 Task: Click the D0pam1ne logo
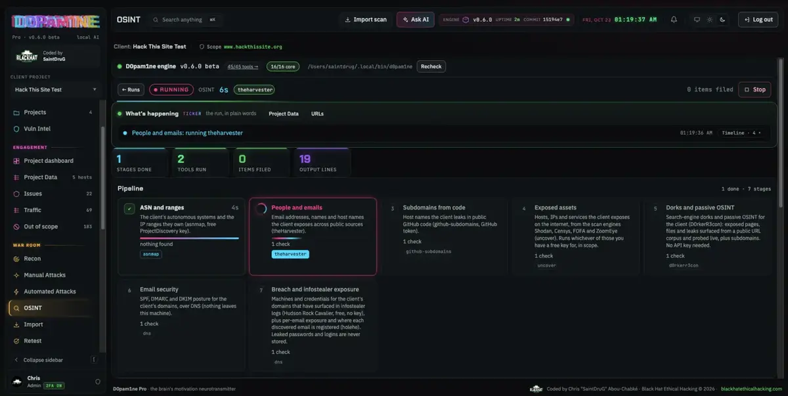click(x=56, y=22)
